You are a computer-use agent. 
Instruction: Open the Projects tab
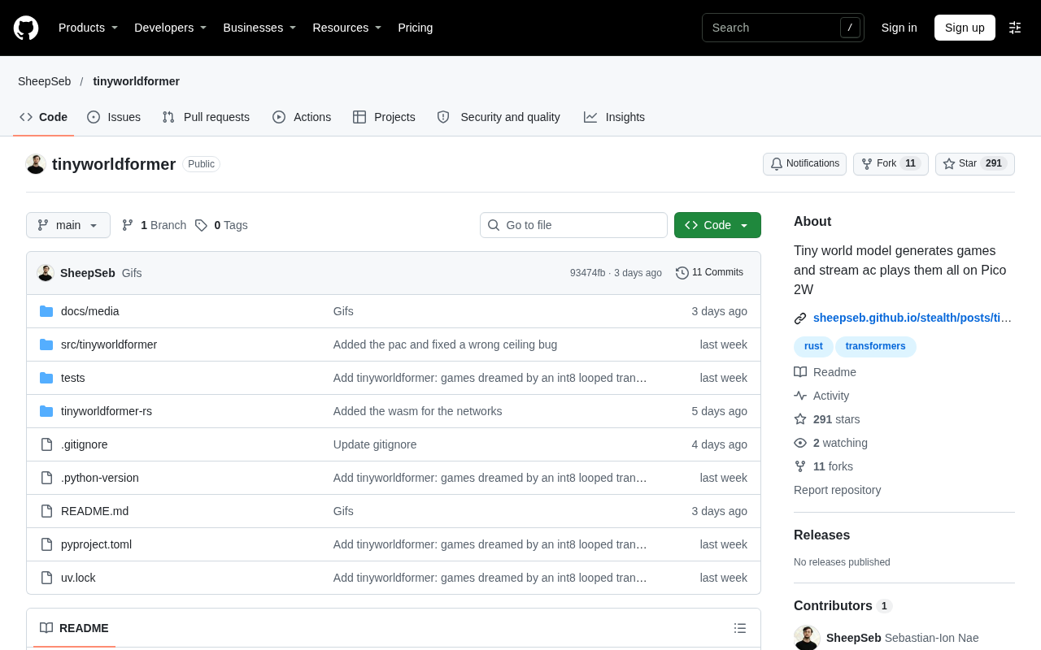point(384,117)
